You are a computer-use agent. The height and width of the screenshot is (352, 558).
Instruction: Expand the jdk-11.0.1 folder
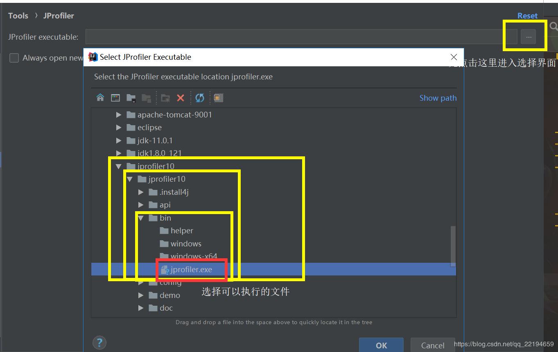pyautogui.click(x=119, y=141)
